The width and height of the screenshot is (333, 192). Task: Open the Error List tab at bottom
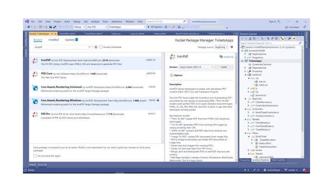click(x=42, y=164)
